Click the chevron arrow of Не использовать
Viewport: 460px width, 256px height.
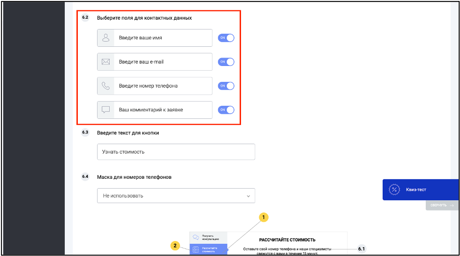coord(248,196)
